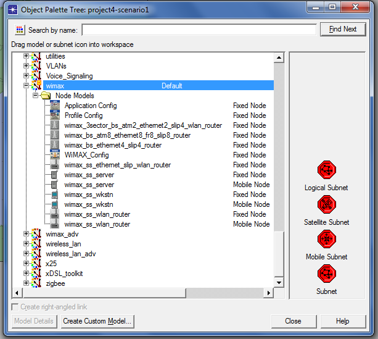Viewport: 378px width, 339px height.
Task: Click the Profile Config node icon
Action: [x=55, y=115]
